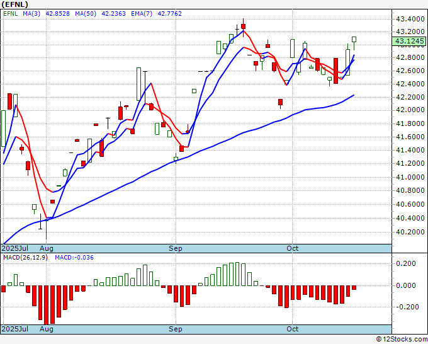Click 2025Jul on the price chart timeline
Screen dimensions: 428x344
15,249
